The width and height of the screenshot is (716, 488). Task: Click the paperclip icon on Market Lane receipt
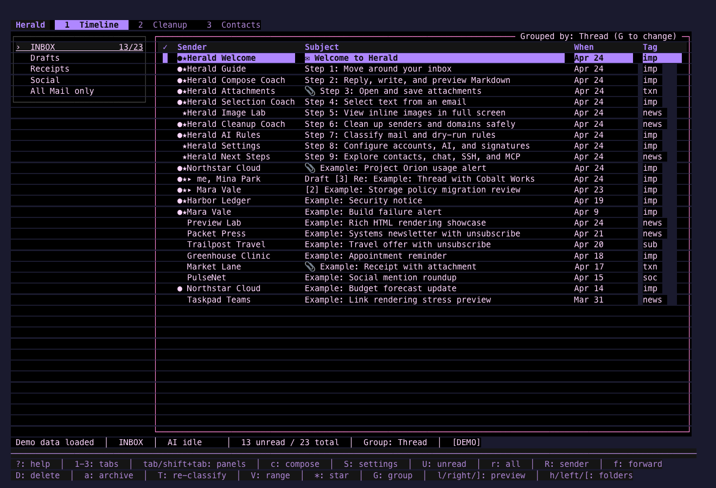click(x=310, y=267)
